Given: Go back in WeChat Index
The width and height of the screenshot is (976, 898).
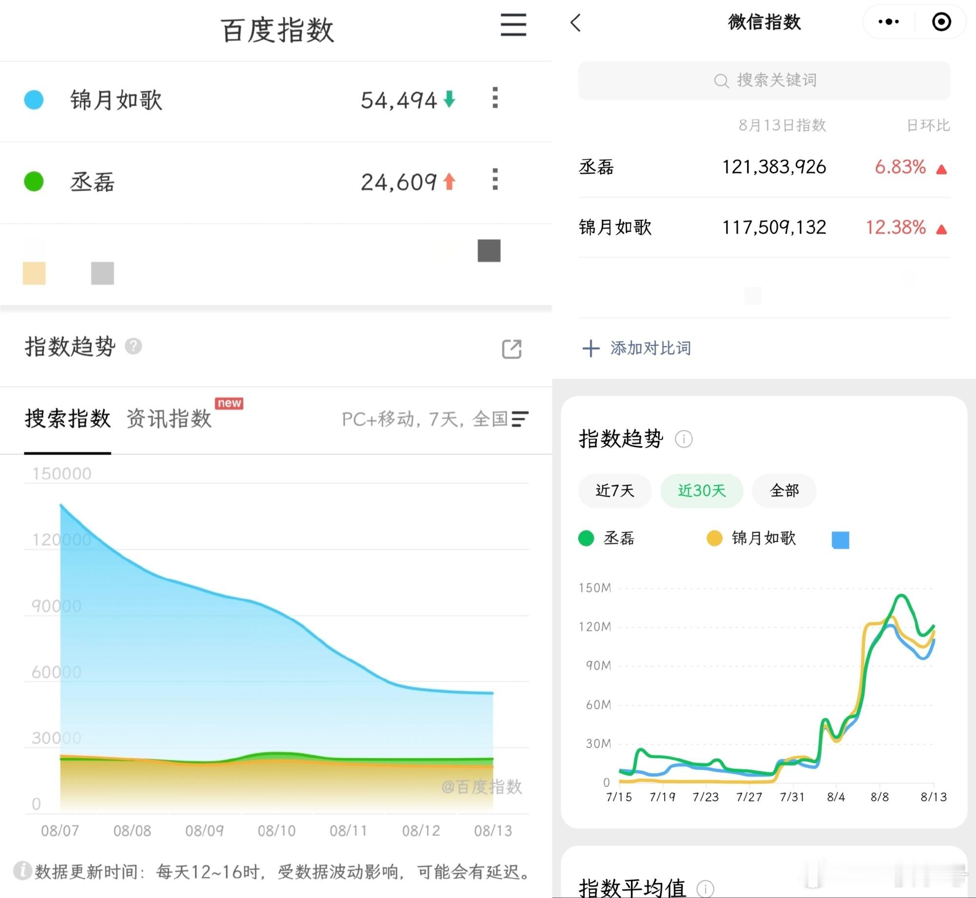Looking at the screenshot, I should click(576, 22).
